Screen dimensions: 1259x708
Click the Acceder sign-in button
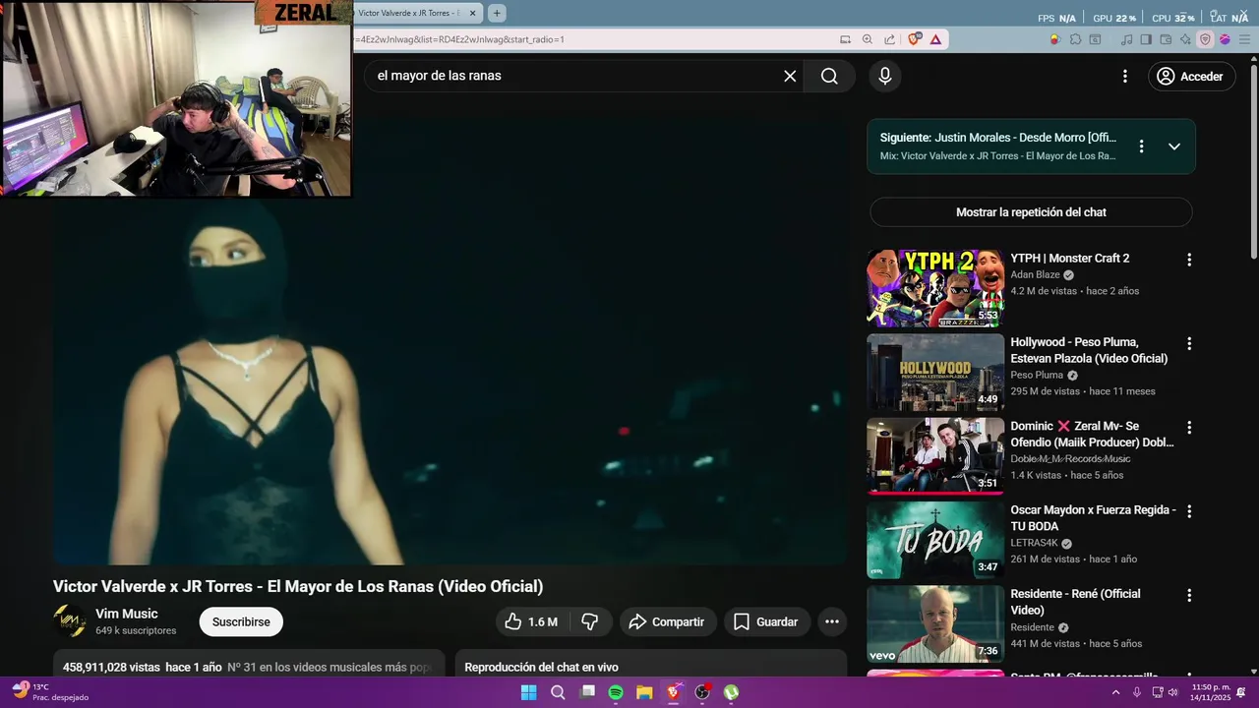tap(1192, 76)
